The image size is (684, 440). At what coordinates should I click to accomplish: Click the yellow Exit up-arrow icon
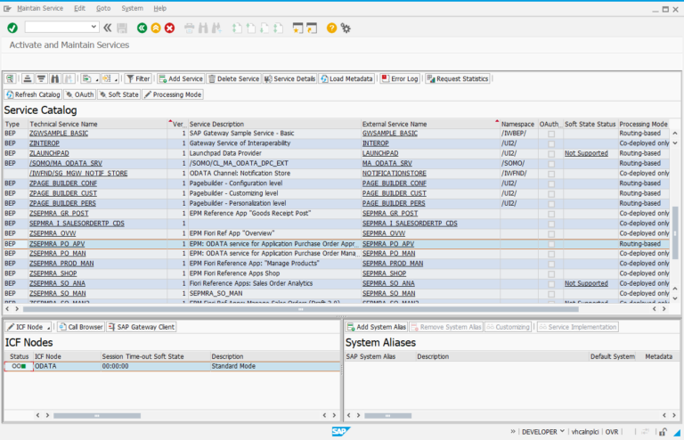(156, 28)
